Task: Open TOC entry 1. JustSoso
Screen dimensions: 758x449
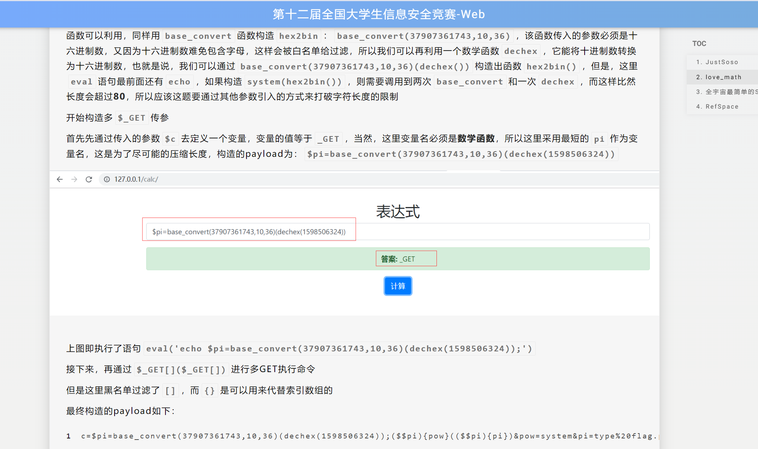Action: [x=717, y=62]
